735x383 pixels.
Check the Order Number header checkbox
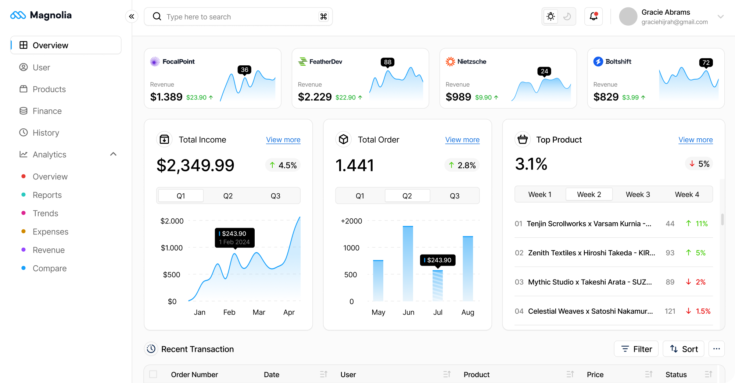tap(153, 374)
